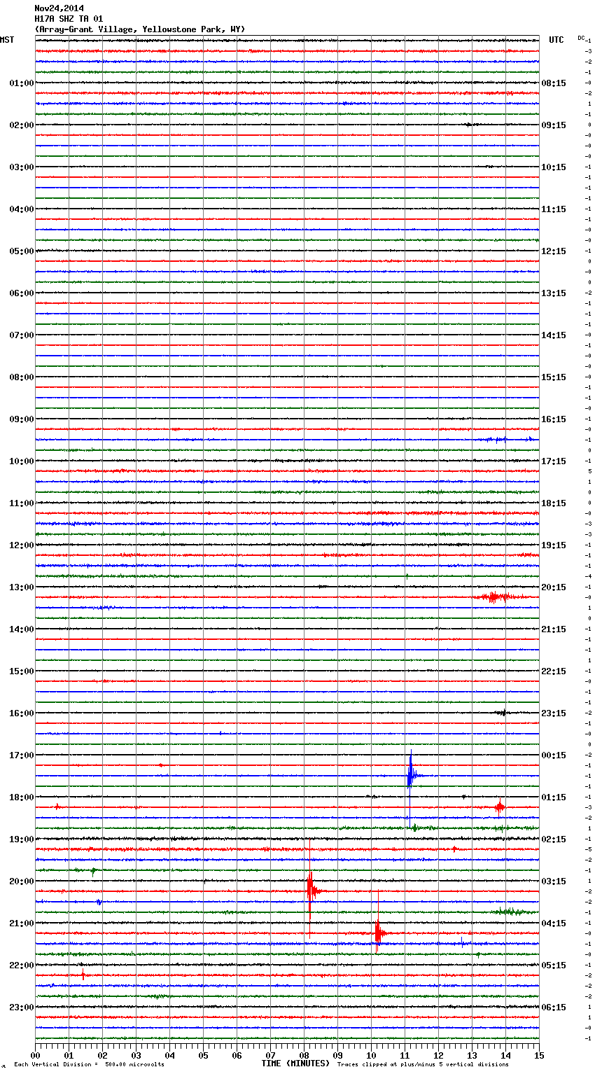595x1074 pixels.
Task: Click the bottom minute-axis tick label 13
Action: point(472,1055)
